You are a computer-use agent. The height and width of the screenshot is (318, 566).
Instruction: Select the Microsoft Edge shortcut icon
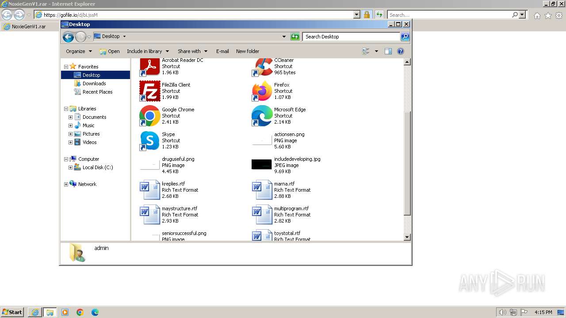[x=262, y=116]
